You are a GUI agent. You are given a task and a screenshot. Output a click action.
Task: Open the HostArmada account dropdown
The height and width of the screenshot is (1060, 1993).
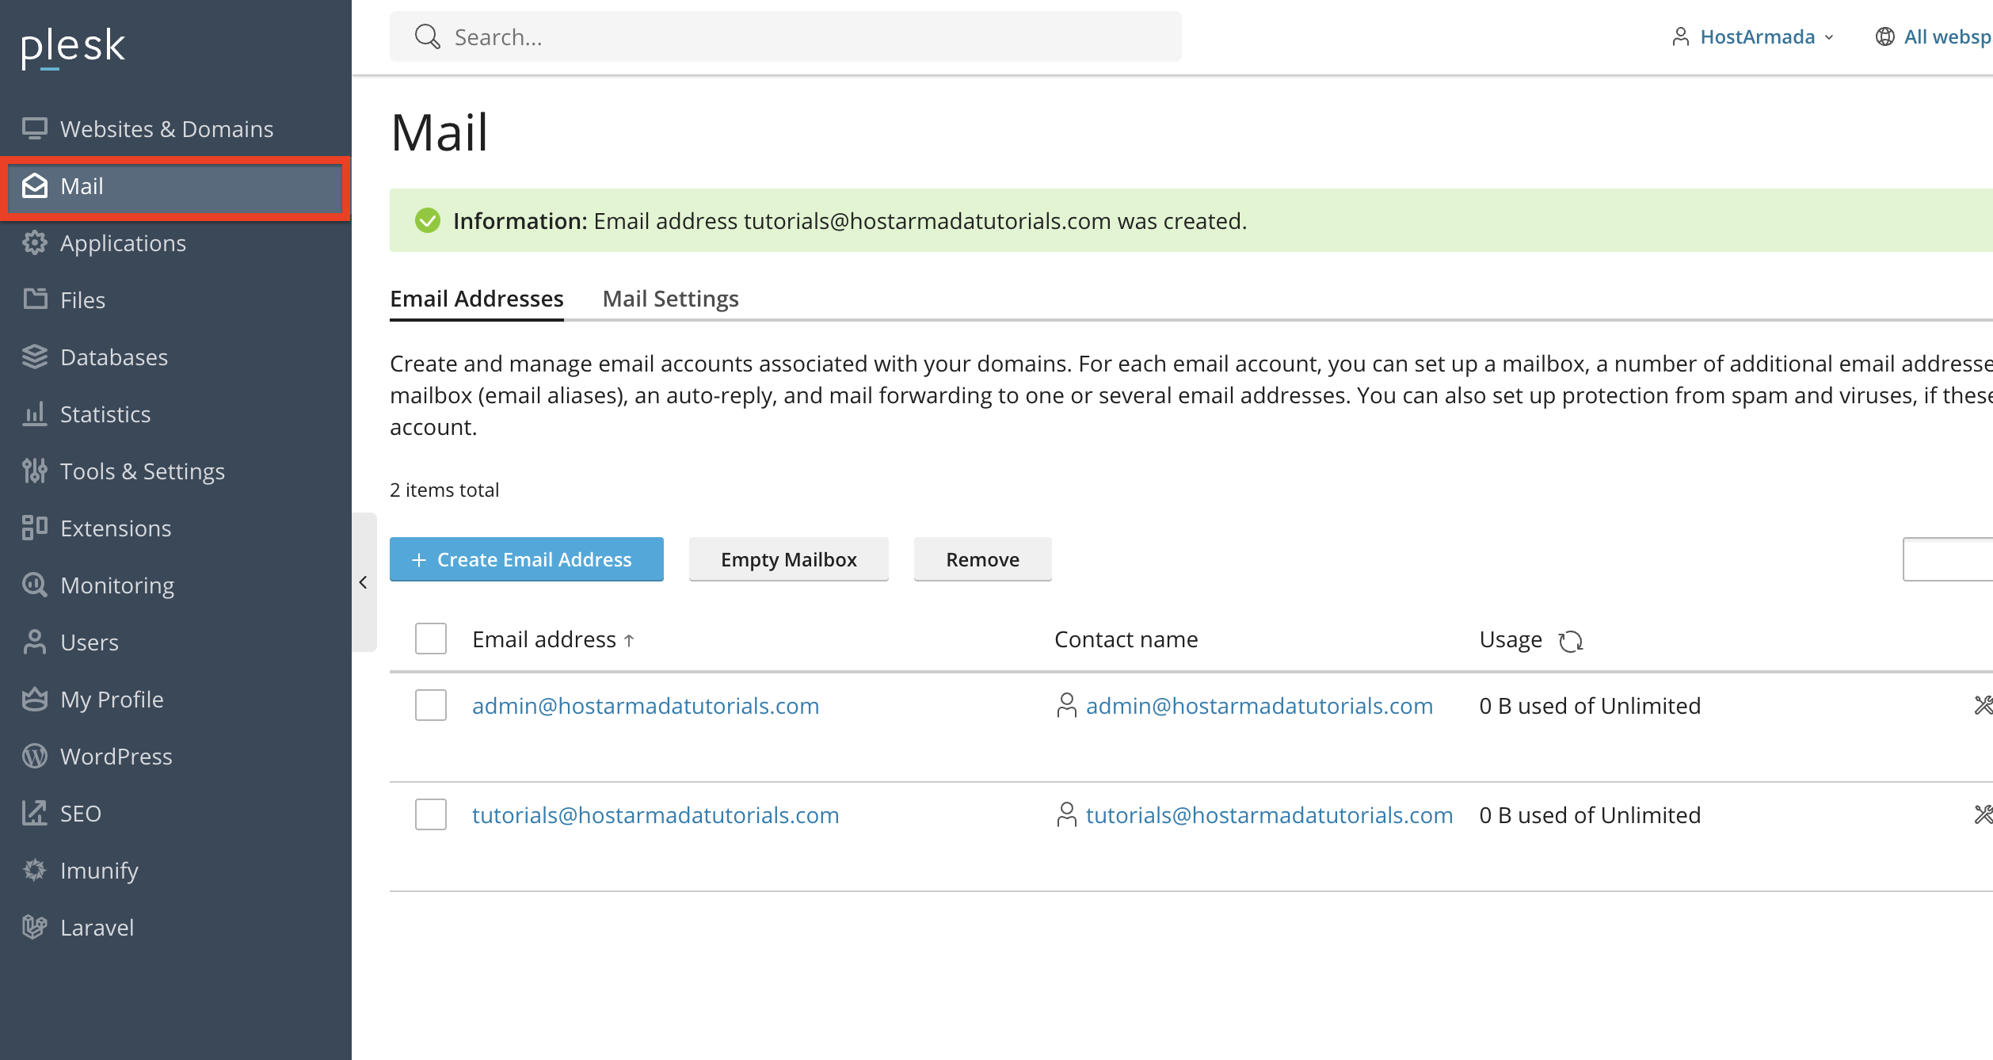click(1752, 37)
